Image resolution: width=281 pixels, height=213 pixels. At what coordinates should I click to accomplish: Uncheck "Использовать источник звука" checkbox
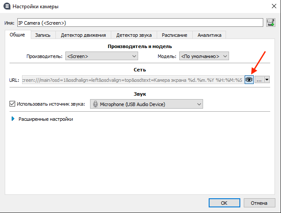[12, 104]
